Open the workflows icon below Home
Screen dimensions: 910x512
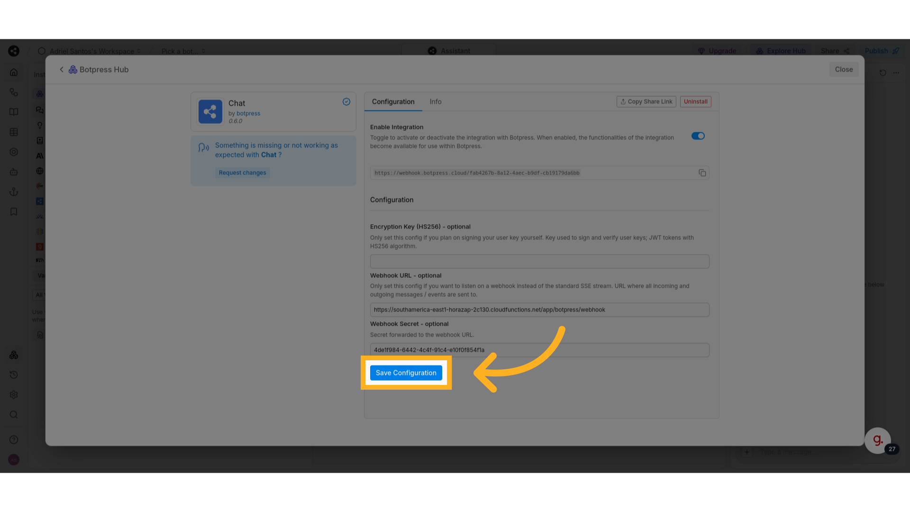14,92
